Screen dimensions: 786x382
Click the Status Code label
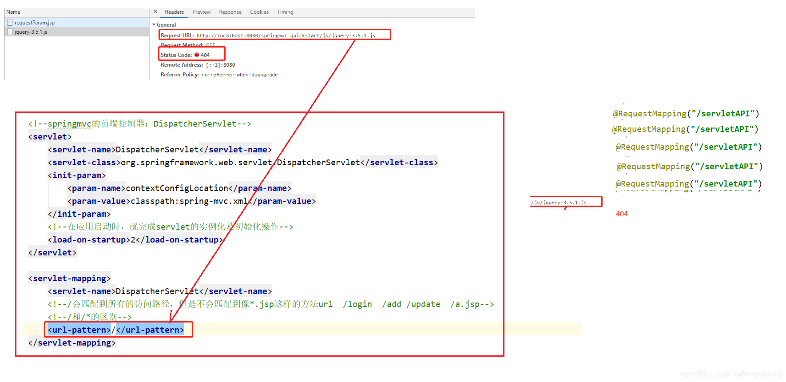pyautogui.click(x=176, y=55)
